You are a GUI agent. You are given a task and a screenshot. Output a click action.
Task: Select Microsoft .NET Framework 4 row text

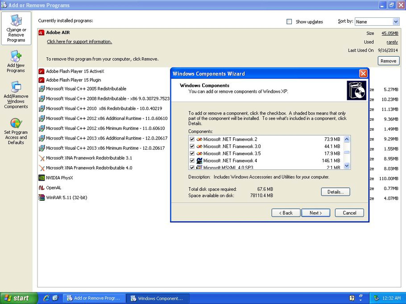230,160
